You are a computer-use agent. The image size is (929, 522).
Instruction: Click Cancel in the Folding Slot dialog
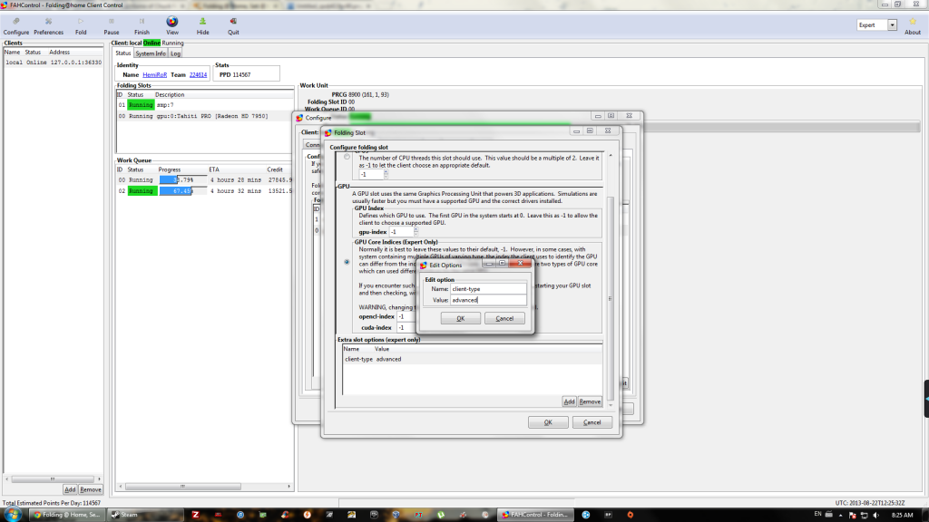pyautogui.click(x=592, y=422)
